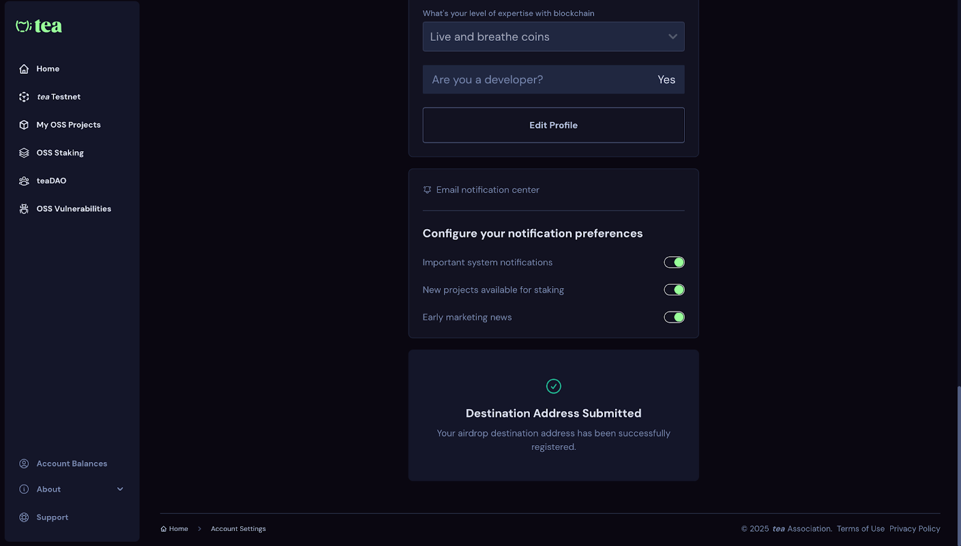Open tea Testnet via its sidebar icon

click(x=23, y=97)
